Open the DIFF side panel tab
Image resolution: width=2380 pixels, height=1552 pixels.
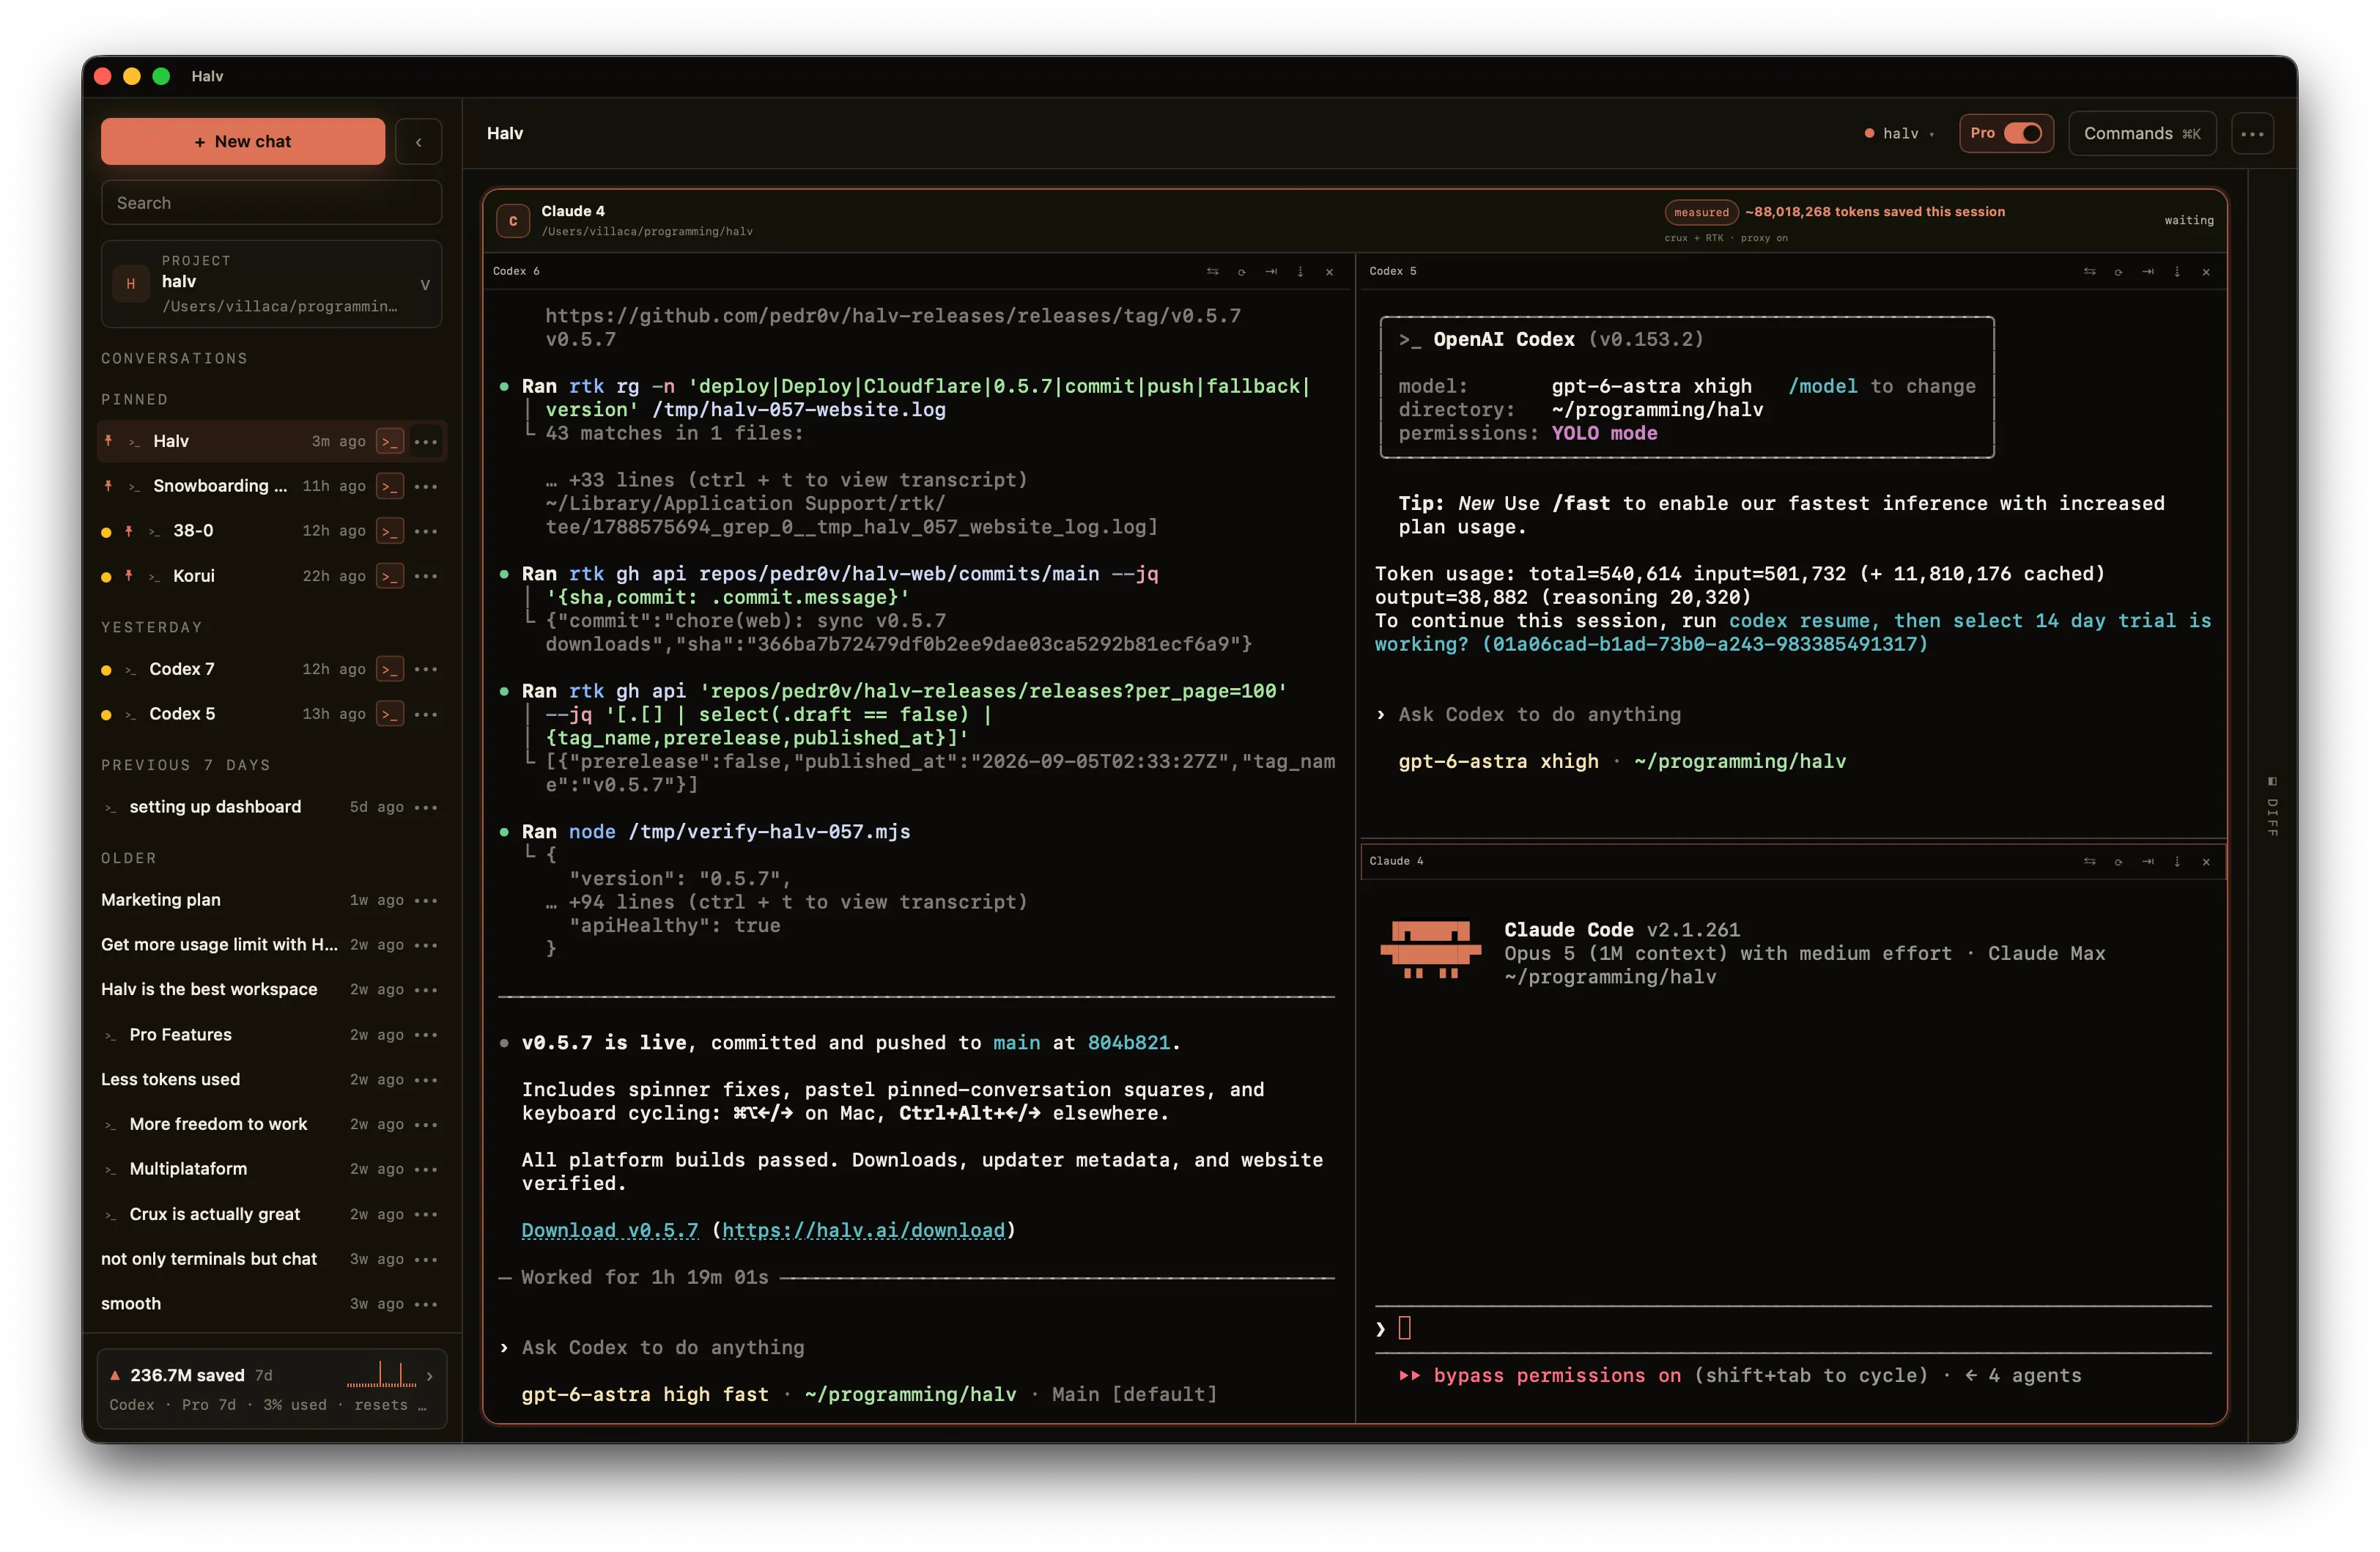coord(2272,807)
